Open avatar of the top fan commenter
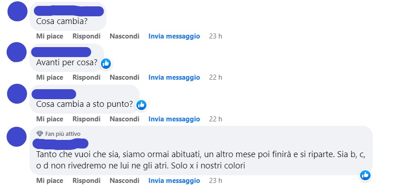 17,137
